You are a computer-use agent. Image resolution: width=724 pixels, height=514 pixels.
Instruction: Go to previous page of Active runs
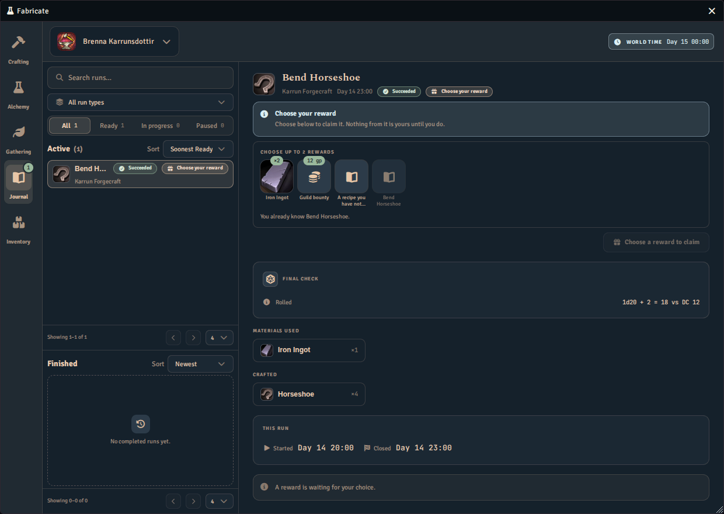click(x=173, y=338)
